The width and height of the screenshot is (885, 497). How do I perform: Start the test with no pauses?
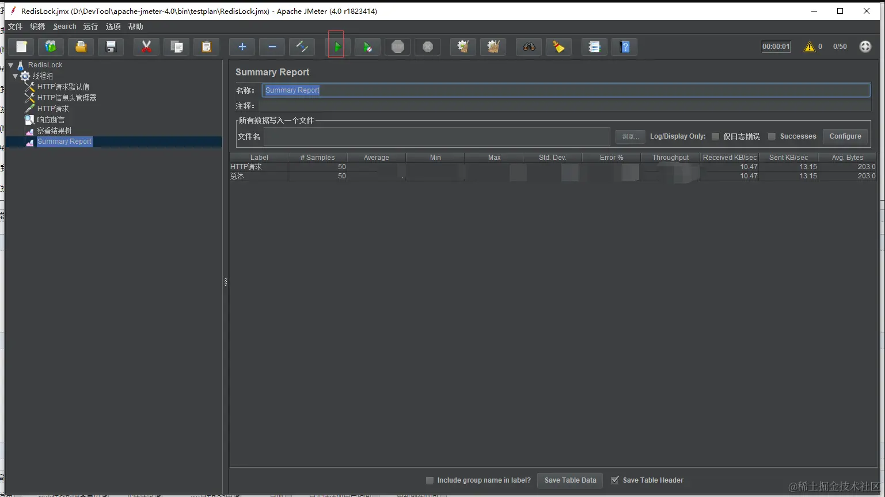[x=367, y=47]
